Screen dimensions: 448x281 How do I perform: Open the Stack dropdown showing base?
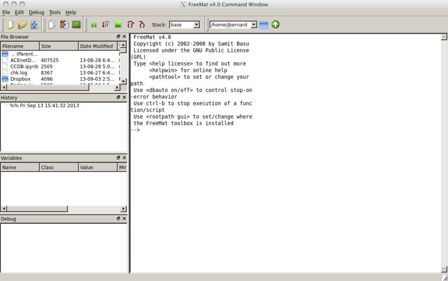click(x=184, y=25)
